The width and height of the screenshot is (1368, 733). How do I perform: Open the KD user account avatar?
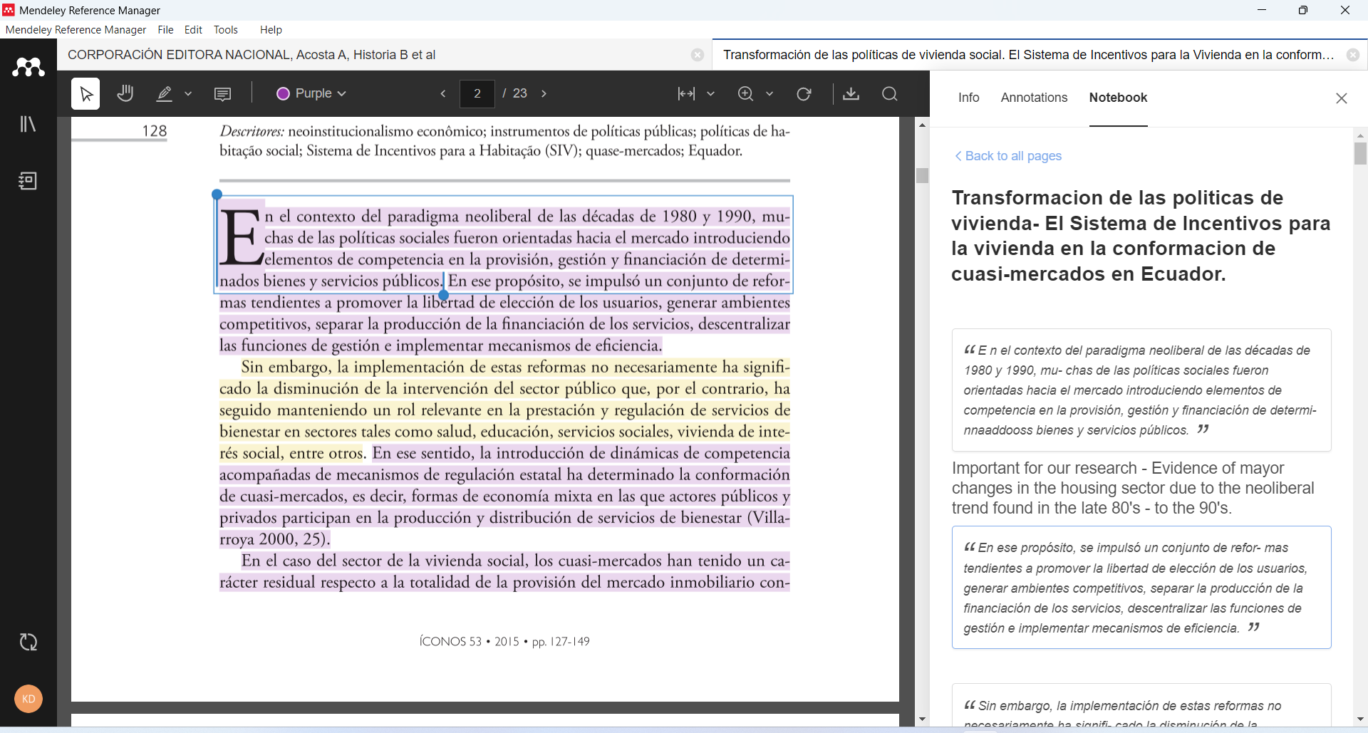(28, 699)
